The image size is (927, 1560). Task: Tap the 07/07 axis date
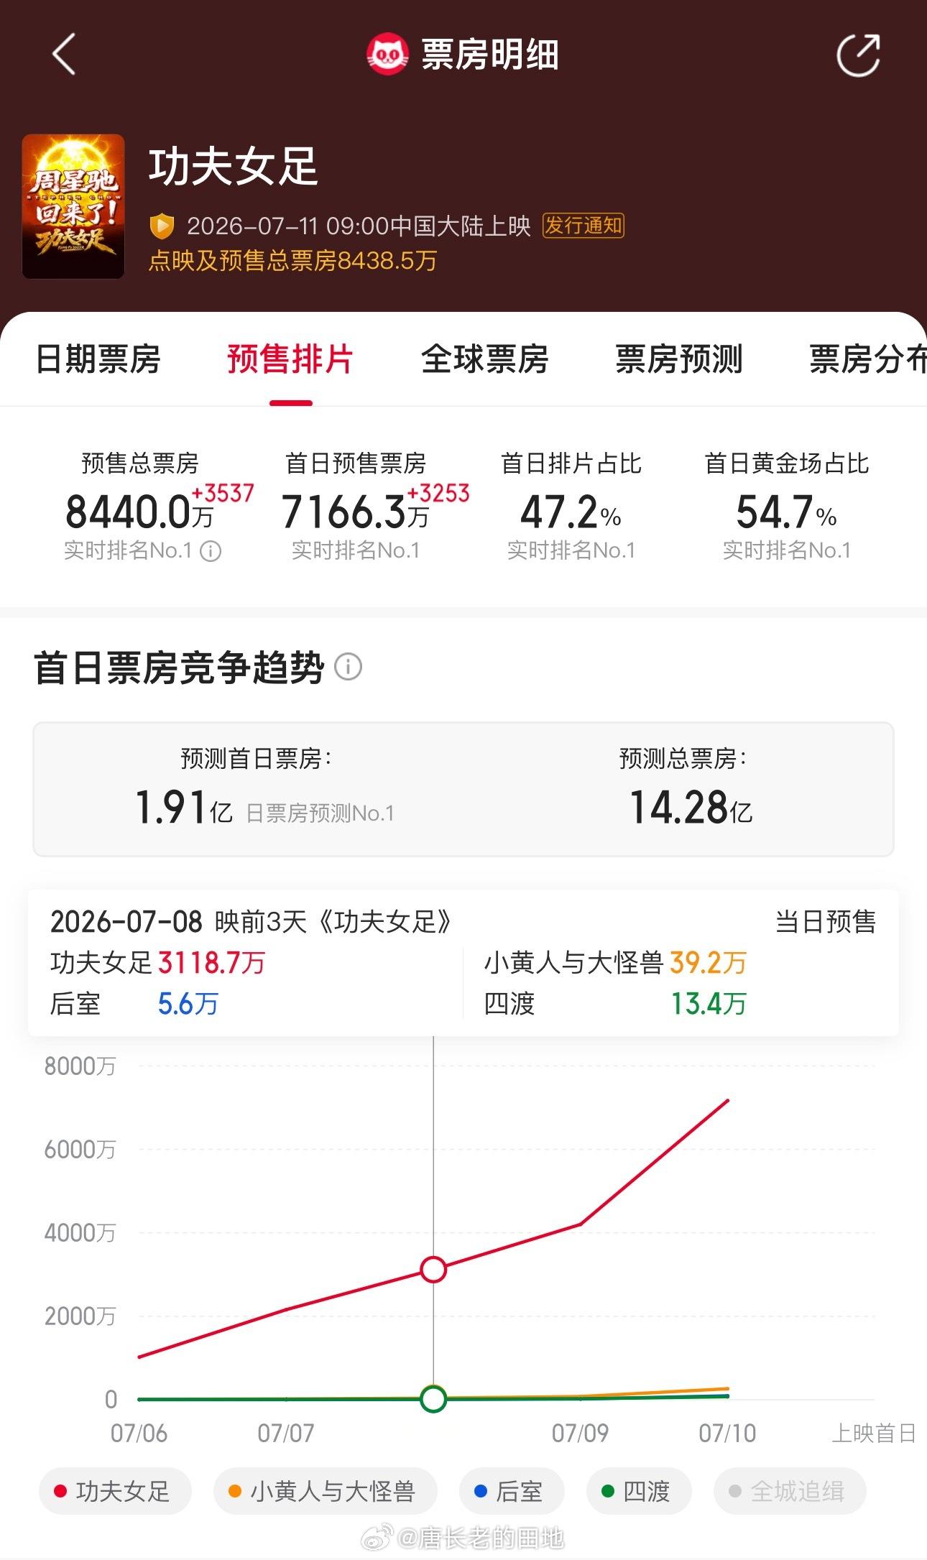286,1434
